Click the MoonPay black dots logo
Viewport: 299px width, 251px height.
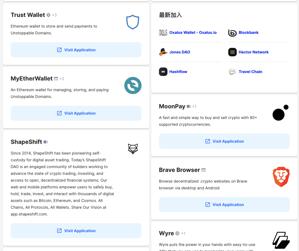point(281,113)
